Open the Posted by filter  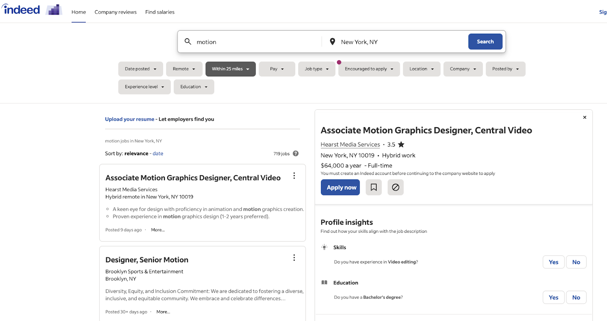tap(505, 69)
